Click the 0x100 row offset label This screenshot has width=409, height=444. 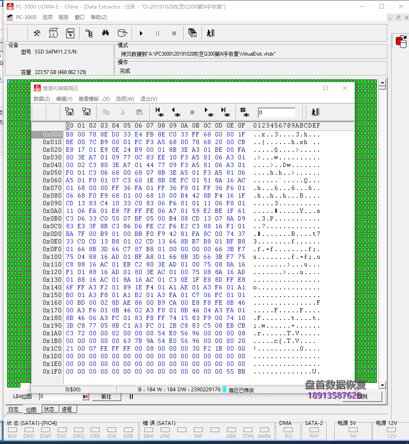[52, 257]
